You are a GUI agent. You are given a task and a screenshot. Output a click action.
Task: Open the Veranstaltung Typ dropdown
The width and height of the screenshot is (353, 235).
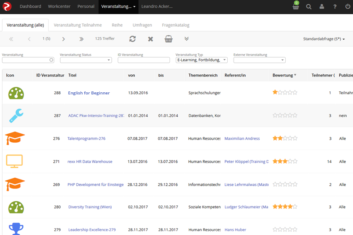pyautogui.click(x=201, y=60)
